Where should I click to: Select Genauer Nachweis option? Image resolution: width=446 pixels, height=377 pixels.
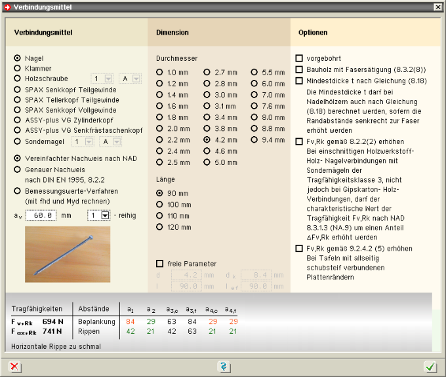click(17, 170)
